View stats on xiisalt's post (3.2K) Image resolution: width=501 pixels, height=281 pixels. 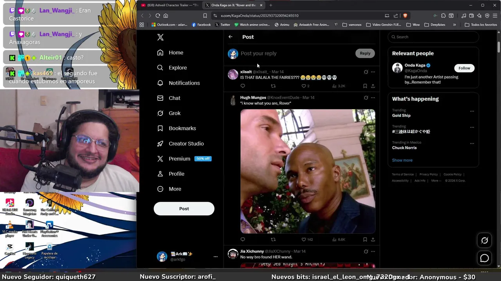(339, 86)
